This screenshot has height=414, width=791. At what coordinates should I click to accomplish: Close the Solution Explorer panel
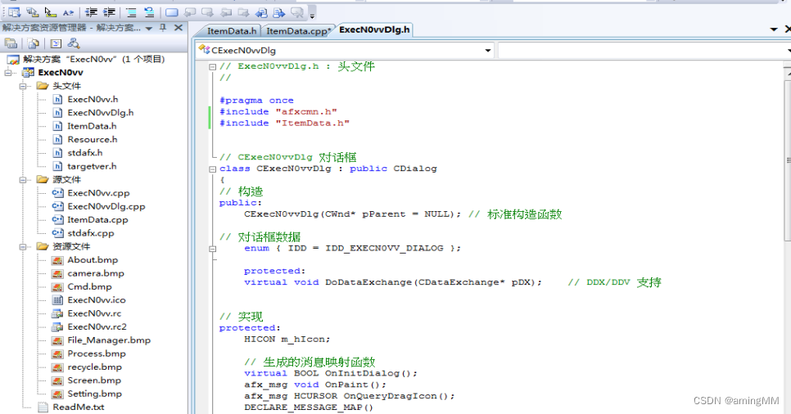tap(178, 28)
